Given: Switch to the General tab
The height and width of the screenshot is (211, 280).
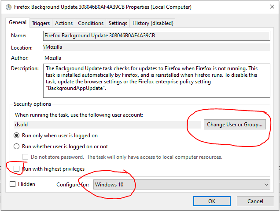Looking at the screenshot, I should (18, 23).
